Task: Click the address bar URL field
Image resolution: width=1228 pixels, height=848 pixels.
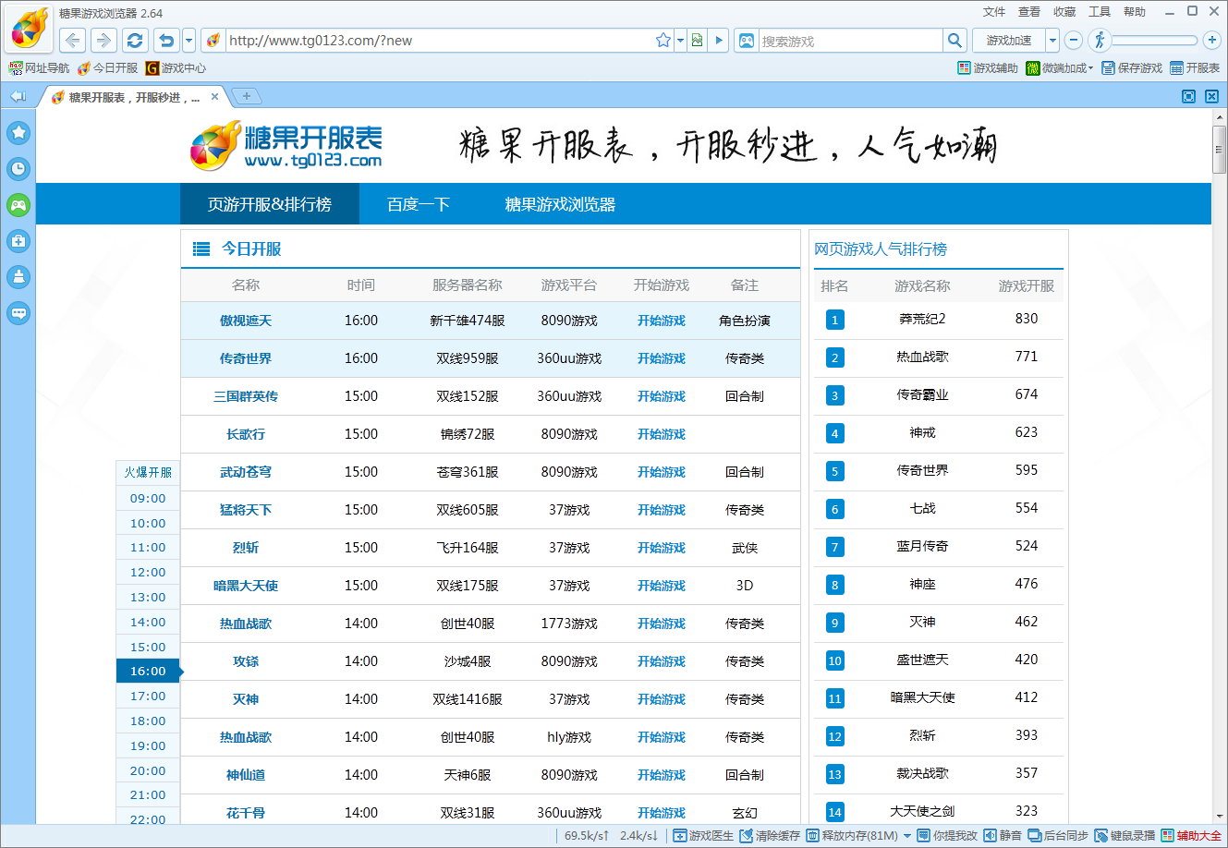Action: (439, 41)
